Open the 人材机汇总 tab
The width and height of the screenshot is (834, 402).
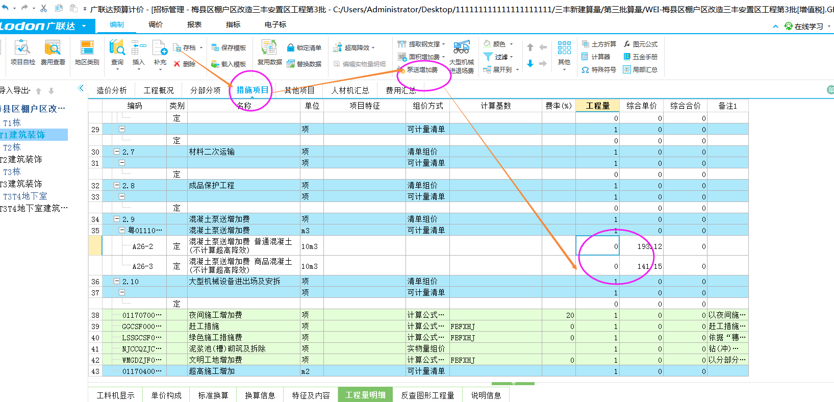point(350,90)
